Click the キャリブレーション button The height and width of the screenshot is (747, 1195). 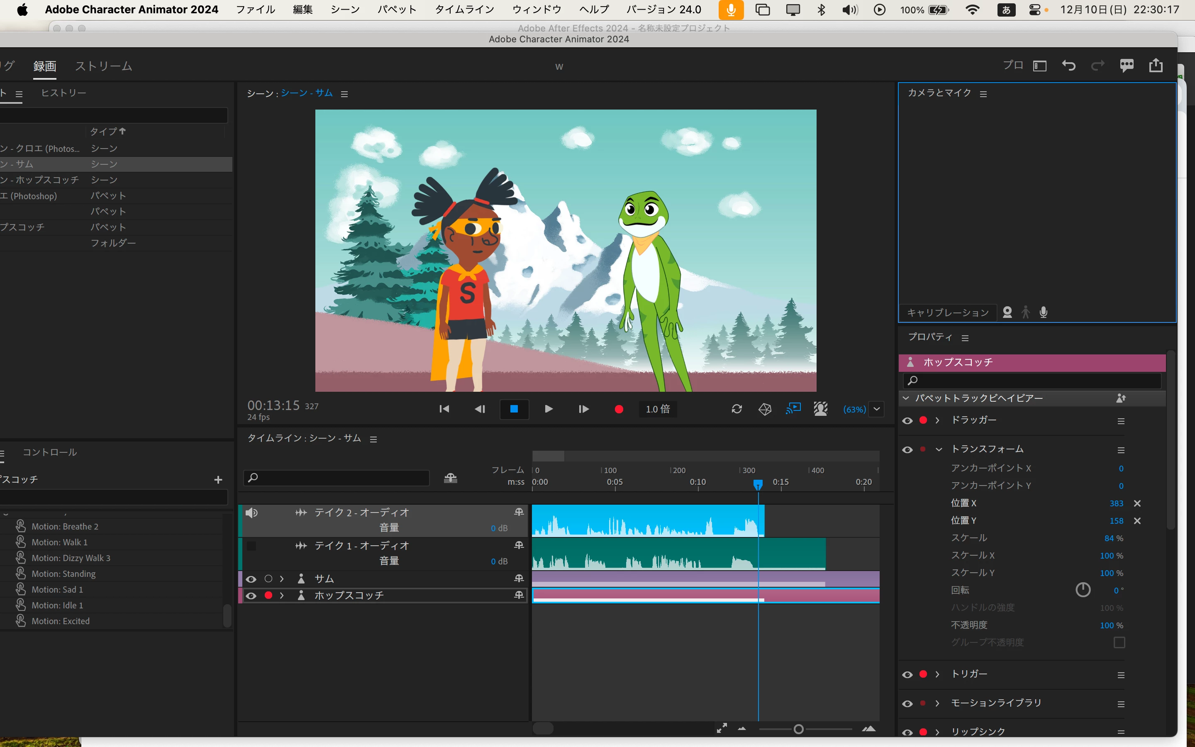[948, 313]
